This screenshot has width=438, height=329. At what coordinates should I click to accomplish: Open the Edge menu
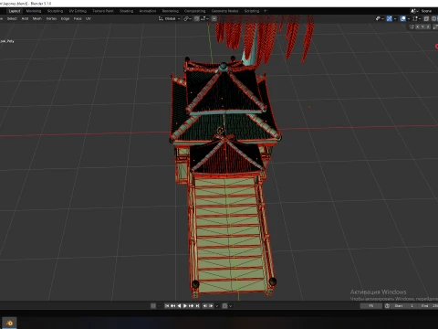[x=65, y=18]
